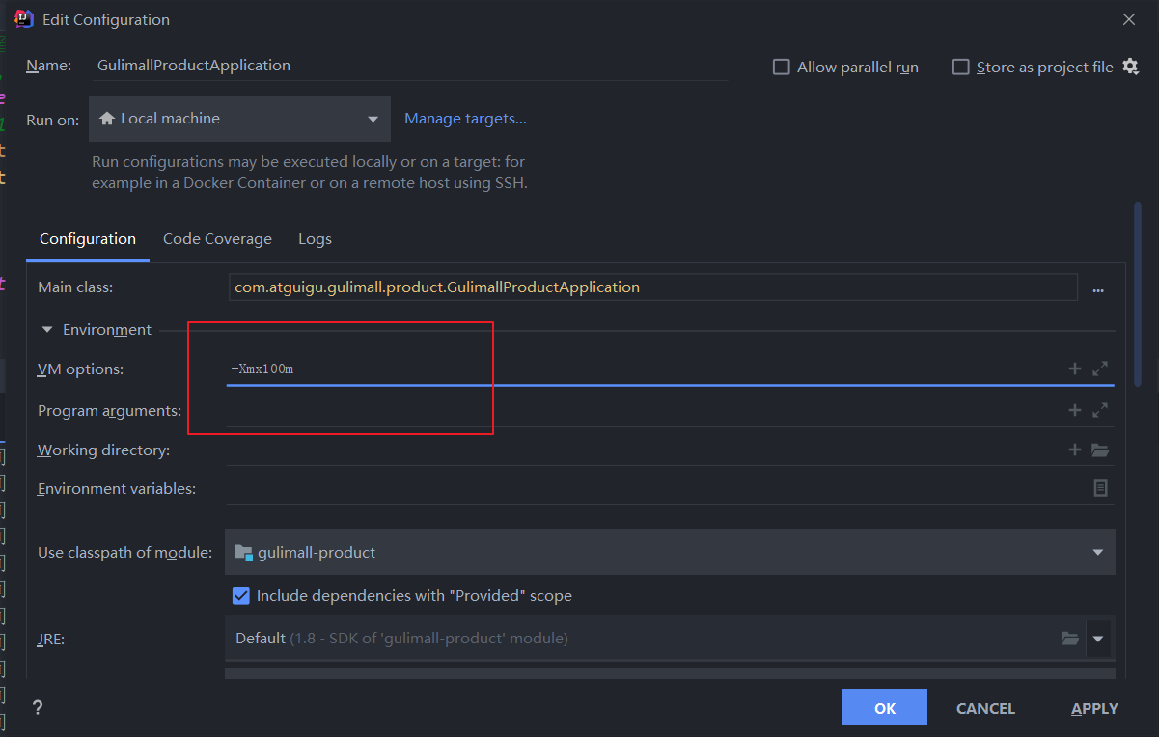Uncheck Include dependencies with Provided scope
The width and height of the screenshot is (1159, 737).
tap(241, 595)
